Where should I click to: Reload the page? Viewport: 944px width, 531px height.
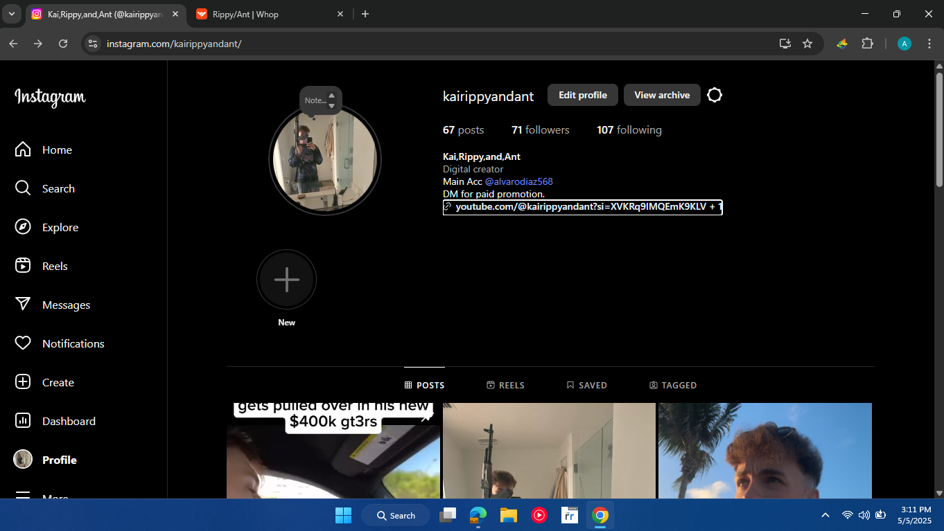[63, 44]
